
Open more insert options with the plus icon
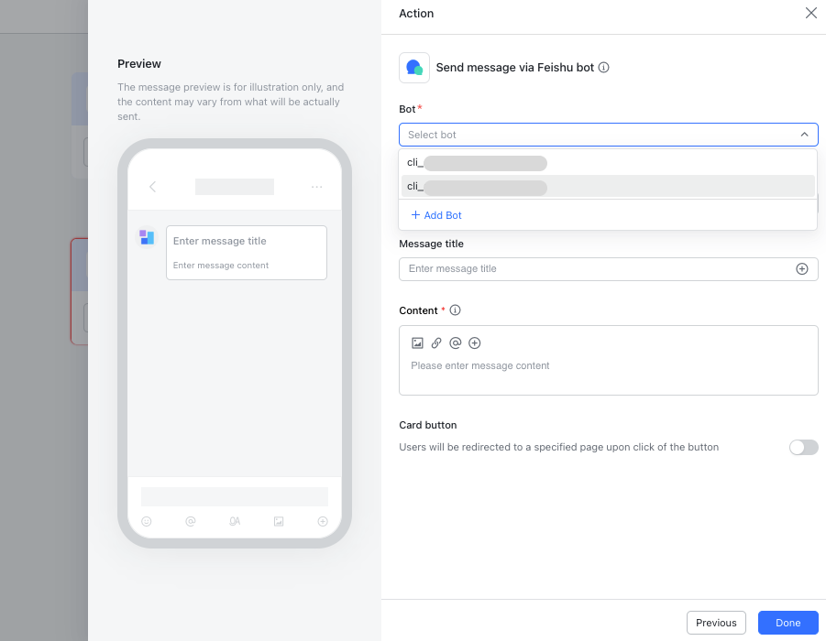pos(474,342)
